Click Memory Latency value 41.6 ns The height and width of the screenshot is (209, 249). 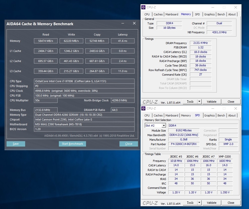coord(122,41)
